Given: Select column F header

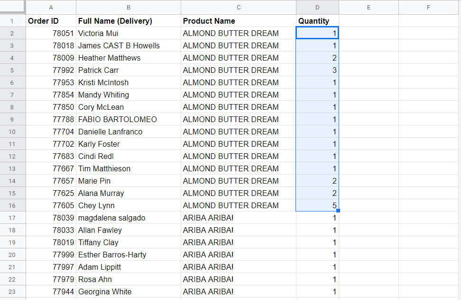Looking at the screenshot, I should click(428, 7).
